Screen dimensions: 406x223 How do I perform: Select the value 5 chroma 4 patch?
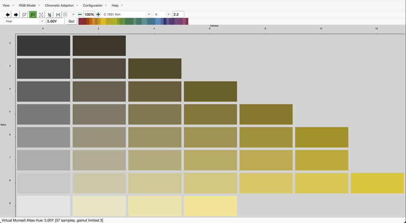(x=155, y=115)
